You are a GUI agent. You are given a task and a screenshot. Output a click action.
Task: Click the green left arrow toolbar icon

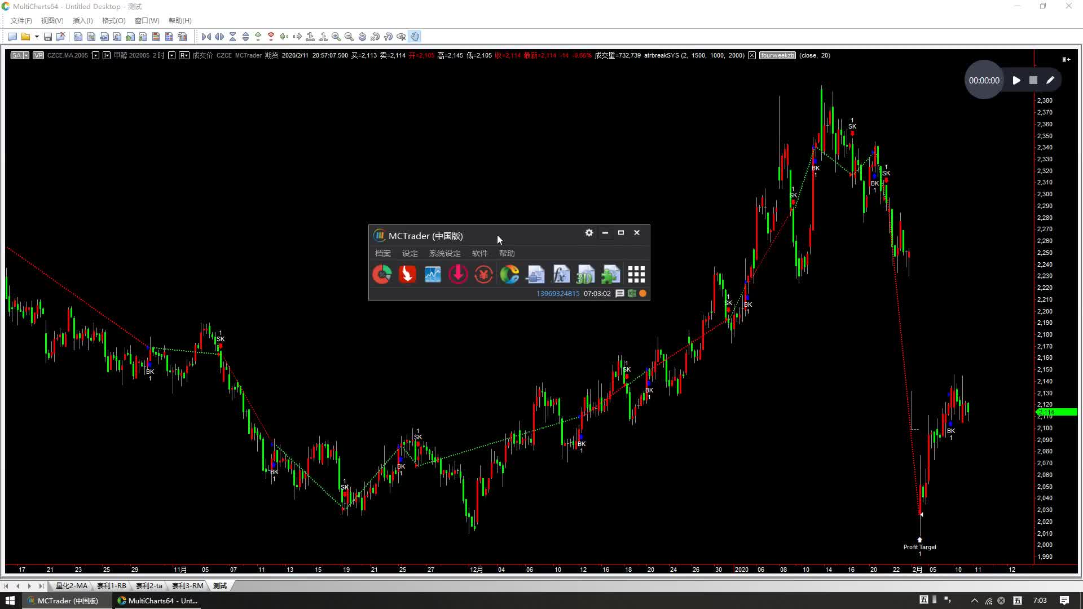coord(284,37)
